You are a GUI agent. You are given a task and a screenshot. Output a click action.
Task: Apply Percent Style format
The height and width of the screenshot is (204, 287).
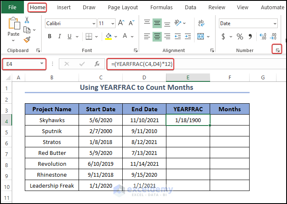point(240,37)
